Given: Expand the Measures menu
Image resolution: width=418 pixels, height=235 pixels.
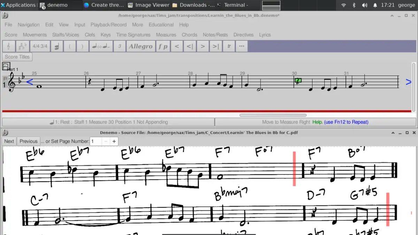Looking at the screenshot, I should point(166,35).
